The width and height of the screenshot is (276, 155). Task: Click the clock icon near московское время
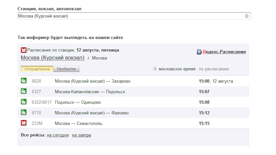(x=155, y=69)
